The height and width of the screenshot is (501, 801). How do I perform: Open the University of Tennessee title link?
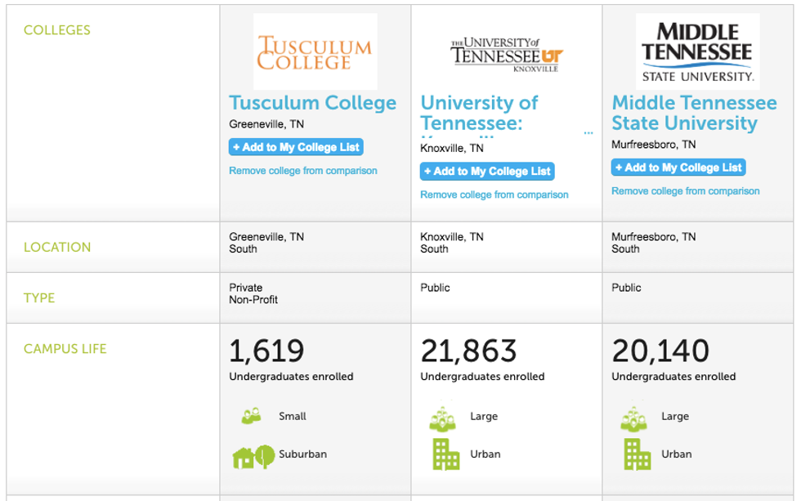[479, 113]
